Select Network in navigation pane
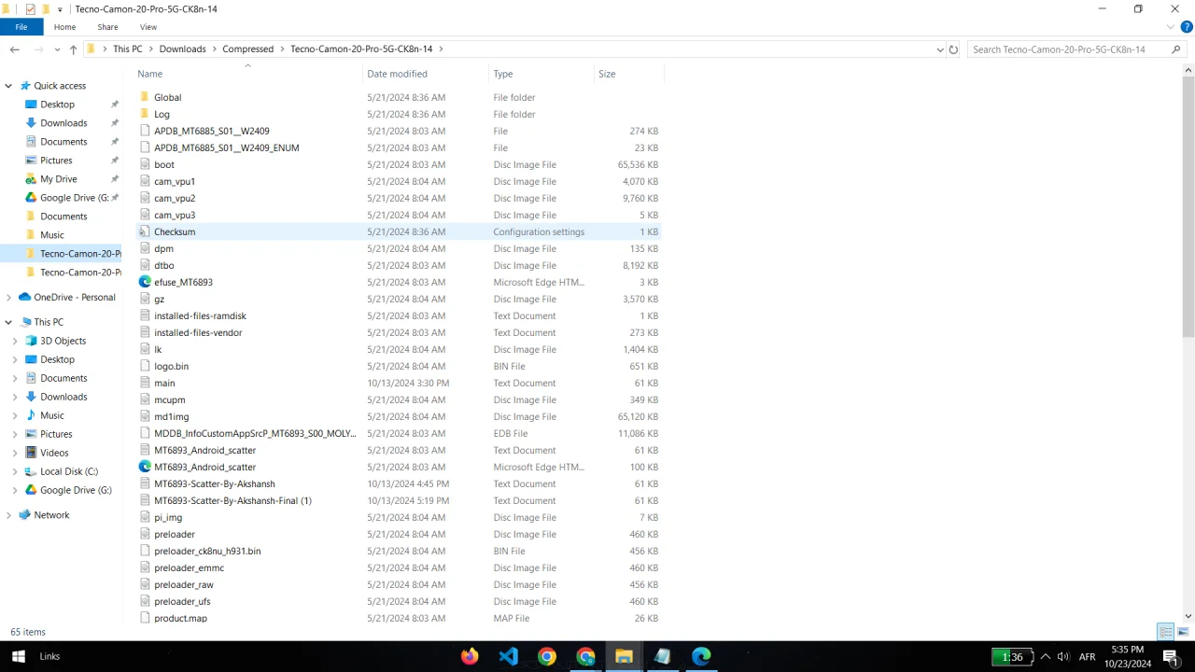Screen dimensions: 1195x672 coord(51,514)
